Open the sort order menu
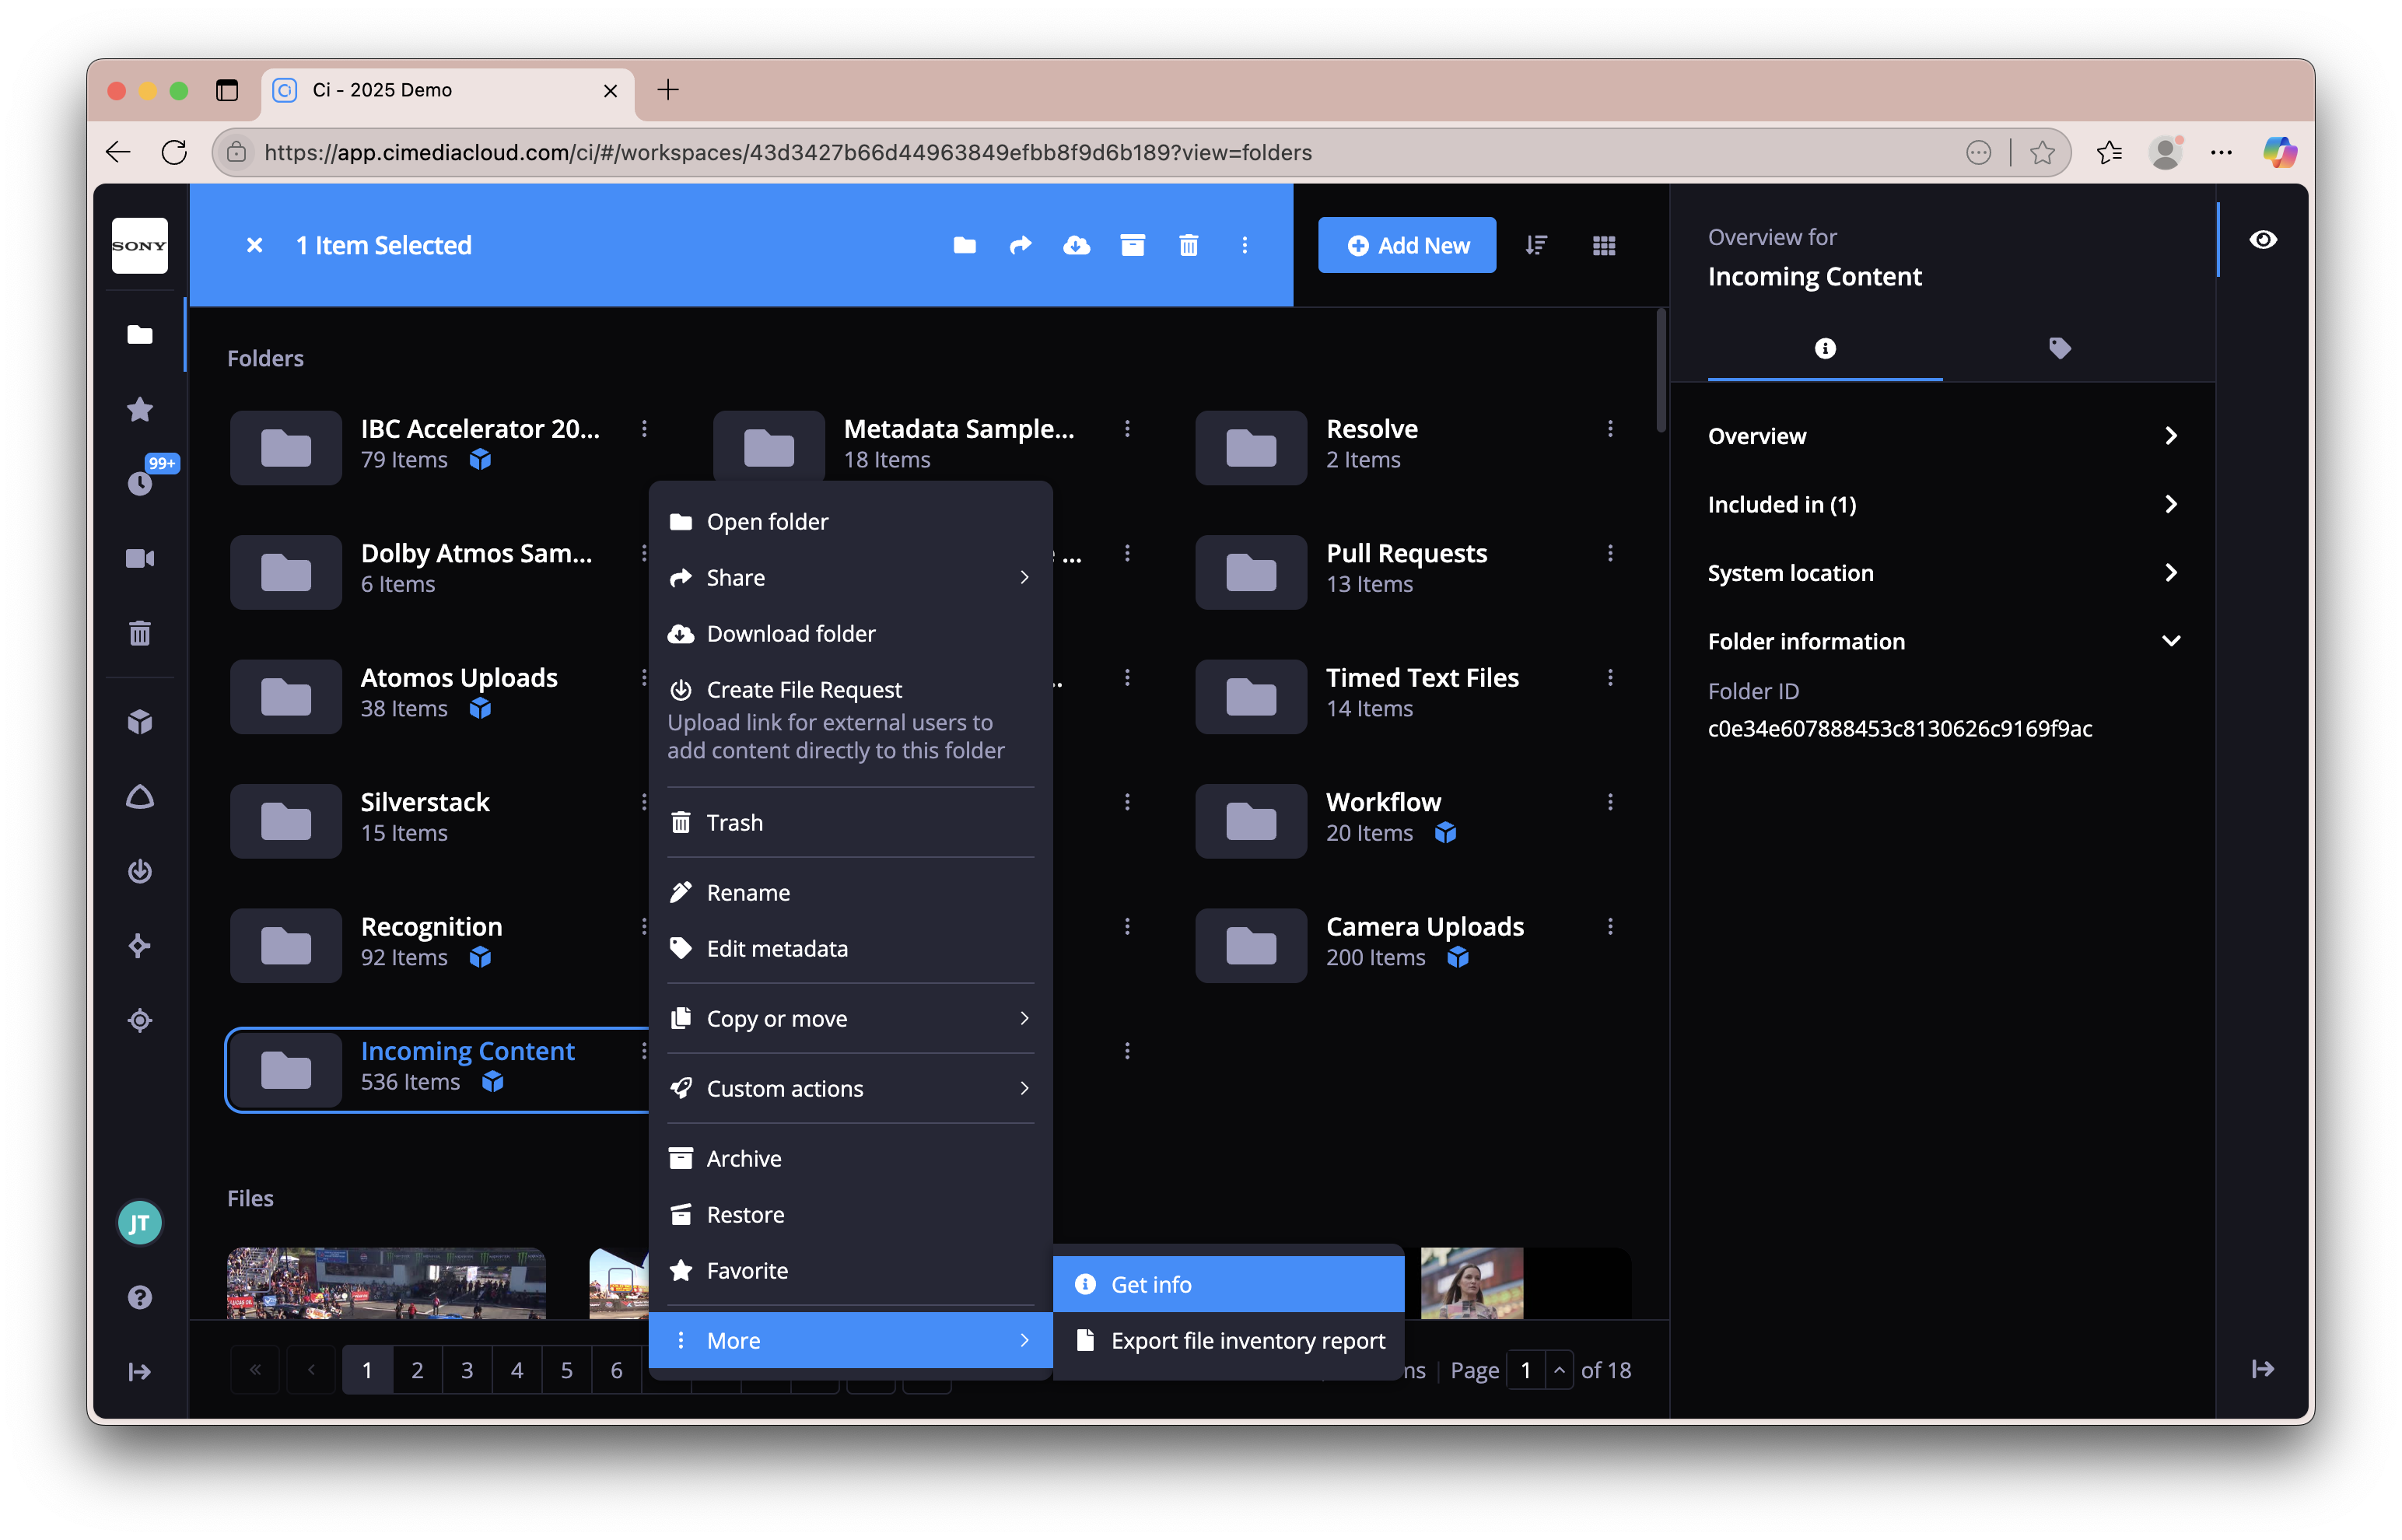2402x1540 pixels. pyautogui.click(x=1536, y=245)
